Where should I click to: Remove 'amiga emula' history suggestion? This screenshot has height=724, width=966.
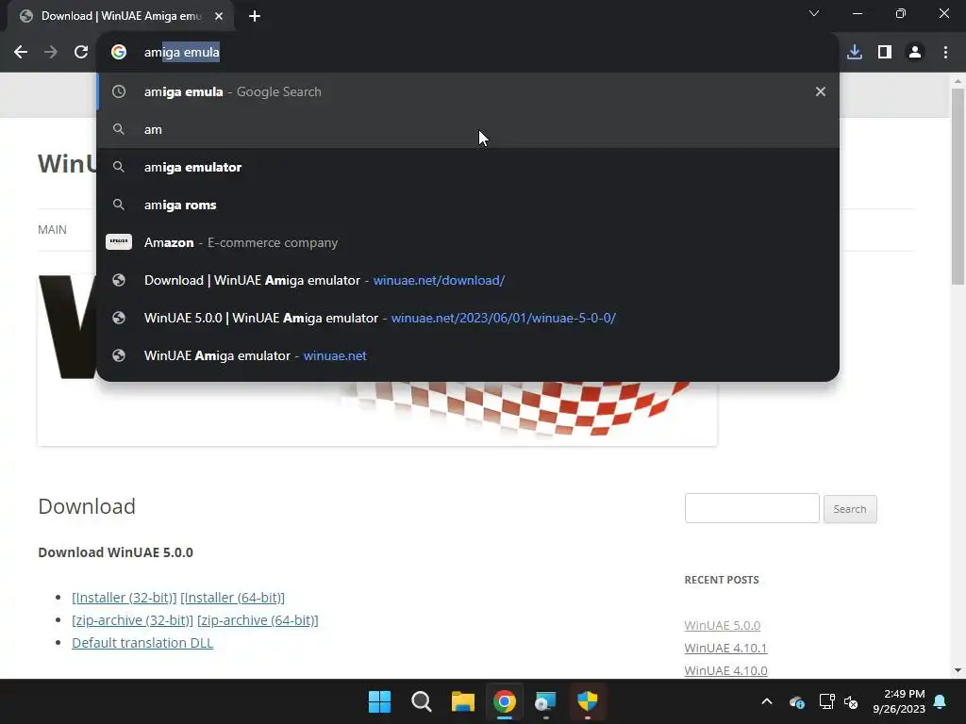coord(821,91)
